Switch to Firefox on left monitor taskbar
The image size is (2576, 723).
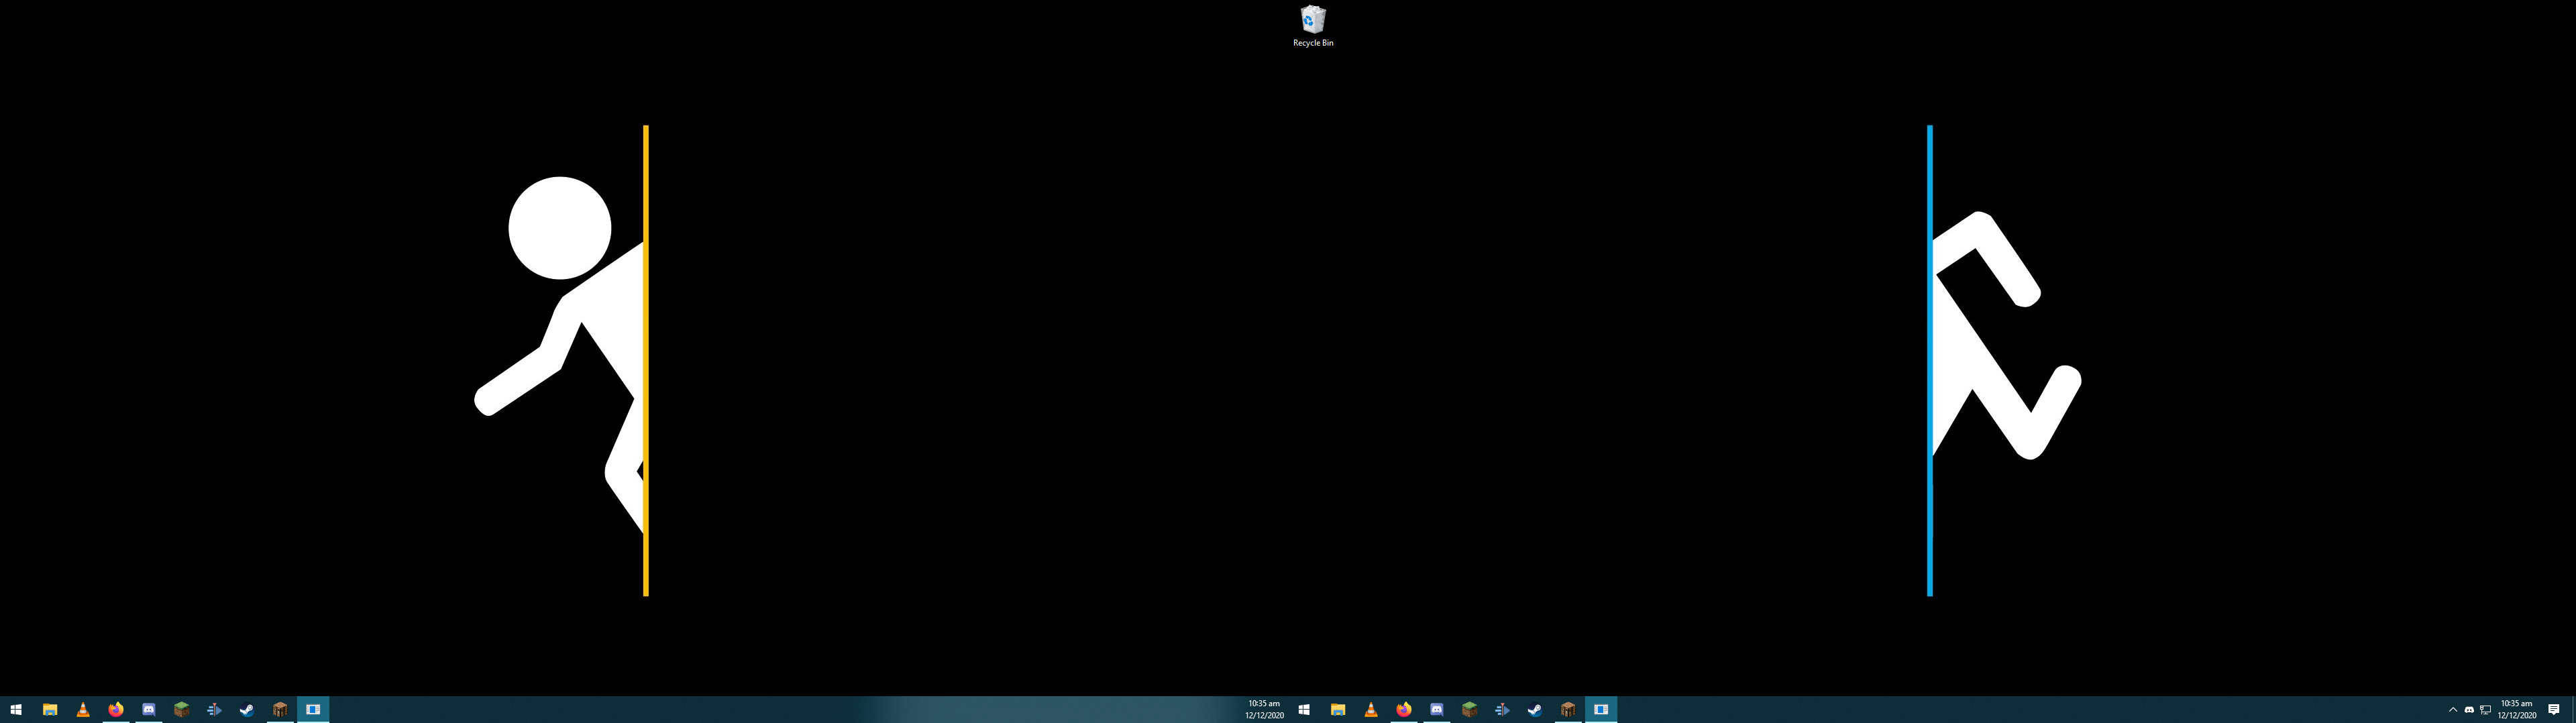[x=115, y=710]
